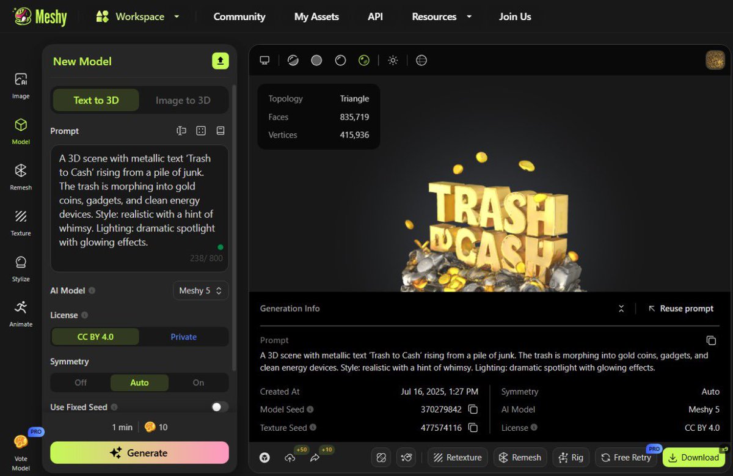This screenshot has width=733, height=476.
Task: Open the AI Model Meshy 5 selector
Action: click(x=201, y=290)
